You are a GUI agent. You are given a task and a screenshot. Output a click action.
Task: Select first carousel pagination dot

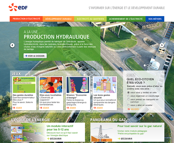145,65
